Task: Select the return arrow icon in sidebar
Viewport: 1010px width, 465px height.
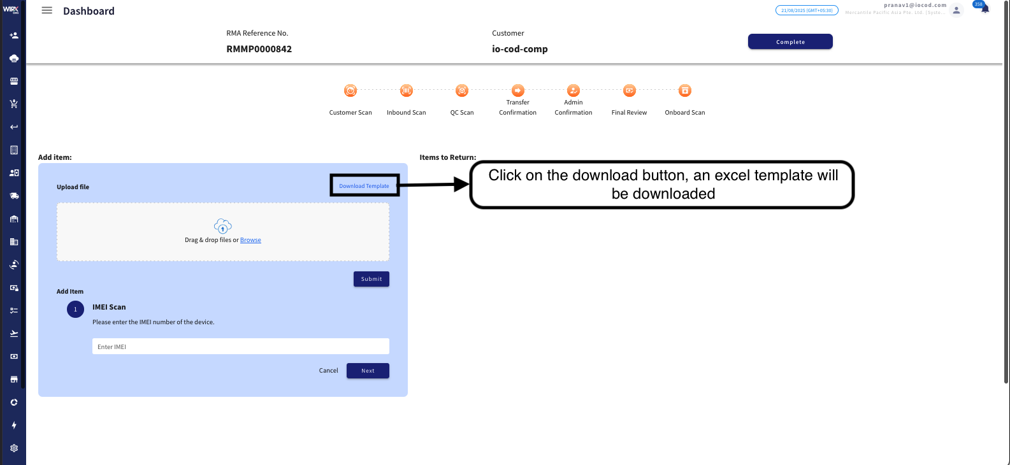Action: pyautogui.click(x=14, y=127)
